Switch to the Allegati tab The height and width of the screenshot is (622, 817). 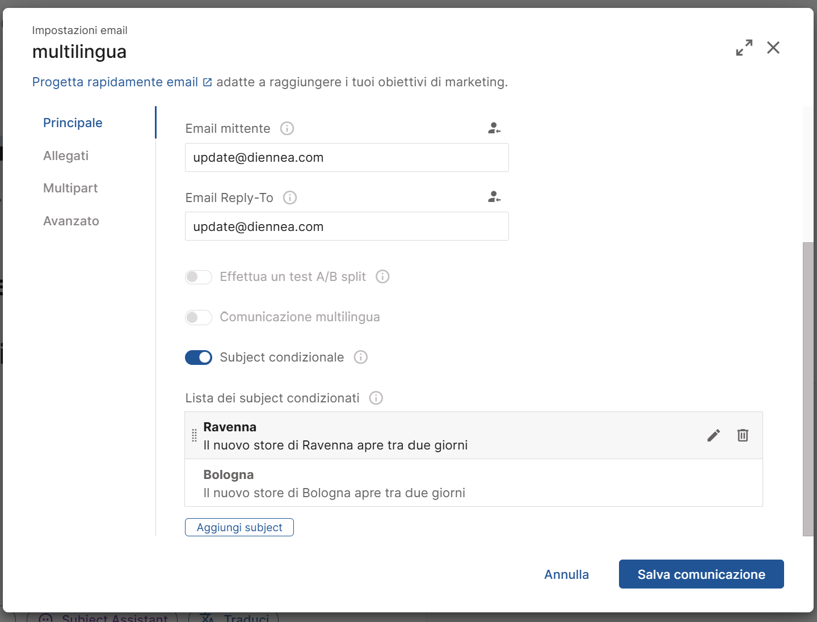click(66, 155)
